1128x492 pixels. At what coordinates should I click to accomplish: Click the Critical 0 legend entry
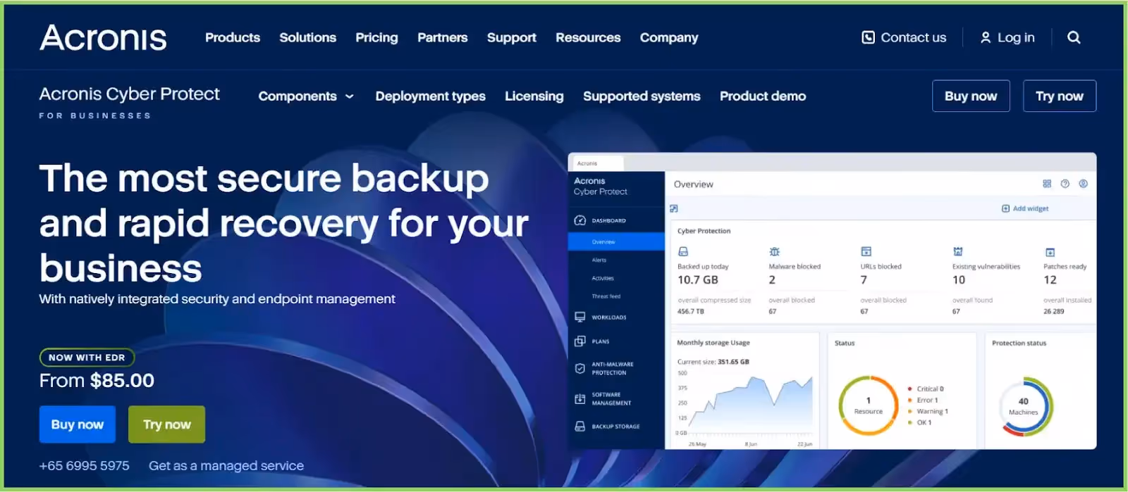coord(926,389)
